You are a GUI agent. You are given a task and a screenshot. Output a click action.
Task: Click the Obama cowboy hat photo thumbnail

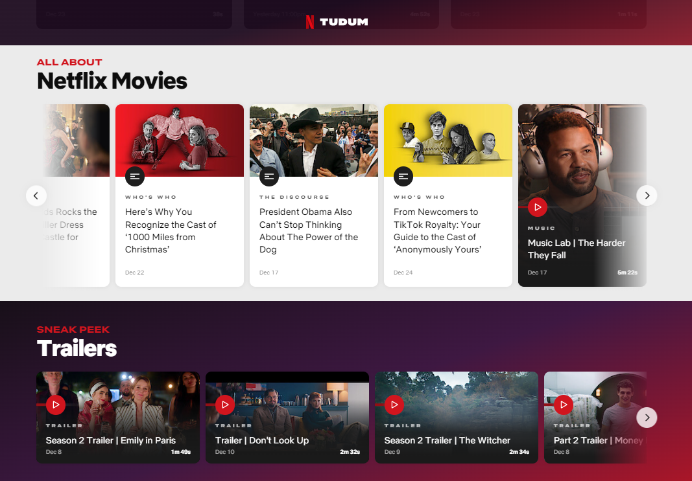click(314, 140)
